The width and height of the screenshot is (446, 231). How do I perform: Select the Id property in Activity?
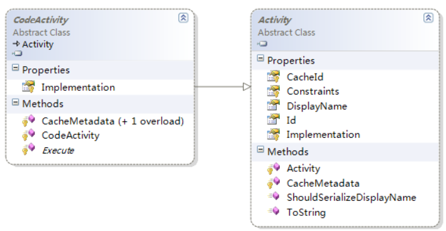point(291,120)
